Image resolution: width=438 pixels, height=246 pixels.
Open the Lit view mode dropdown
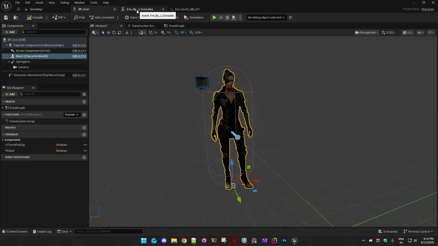[x=407, y=32]
